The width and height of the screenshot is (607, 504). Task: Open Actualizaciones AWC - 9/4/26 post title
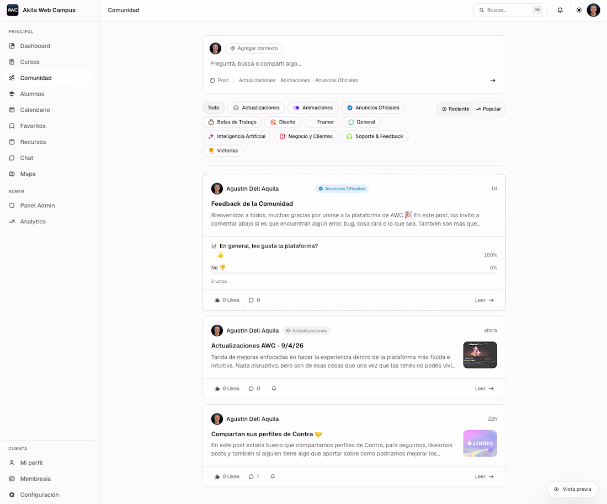[257, 345]
